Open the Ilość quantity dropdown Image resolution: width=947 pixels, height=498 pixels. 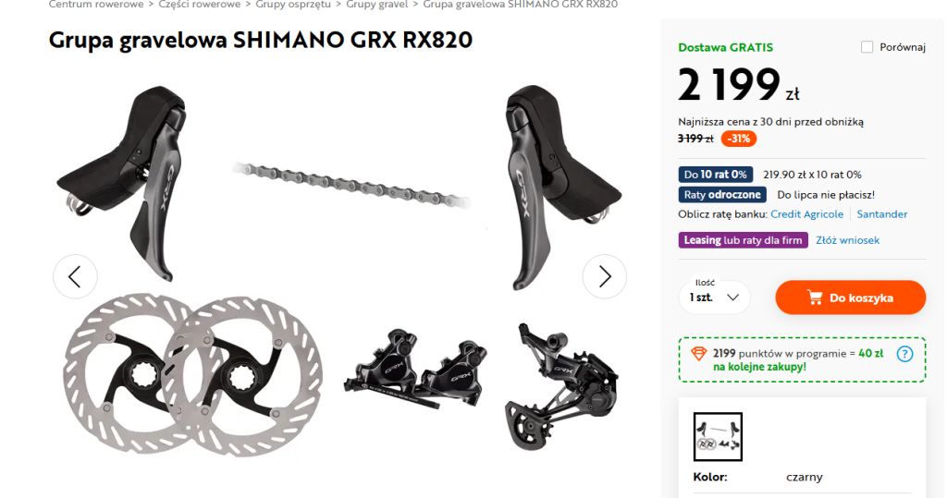coord(715,297)
